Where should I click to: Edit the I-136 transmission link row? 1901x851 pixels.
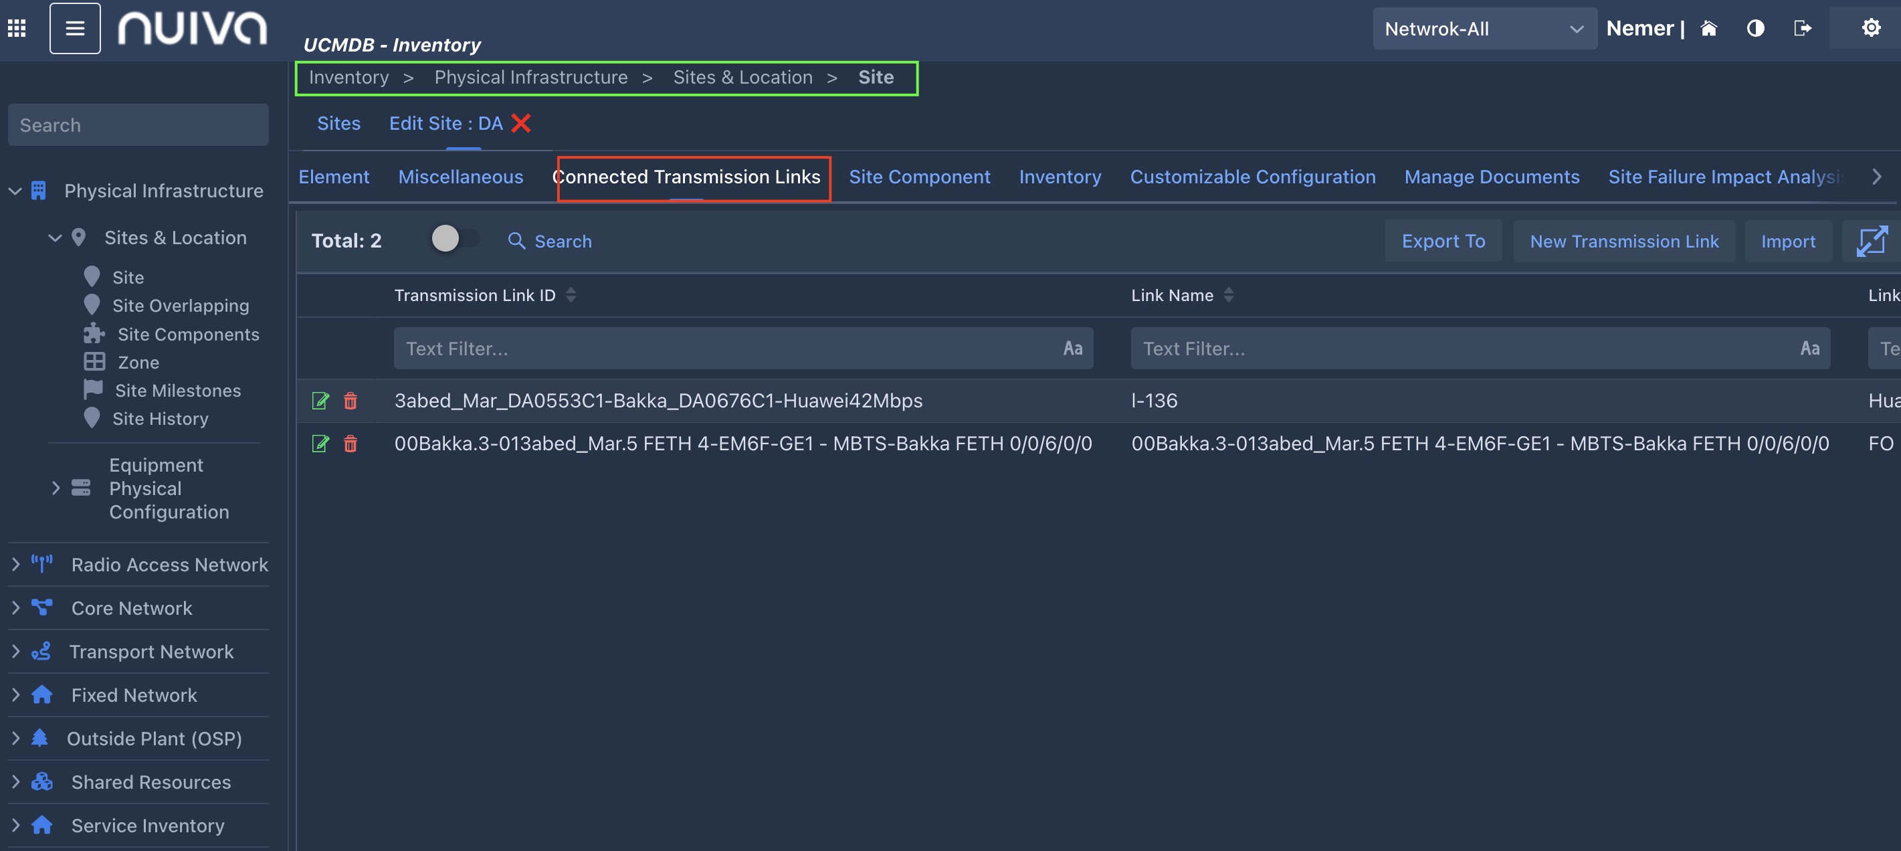pos(320,401)
